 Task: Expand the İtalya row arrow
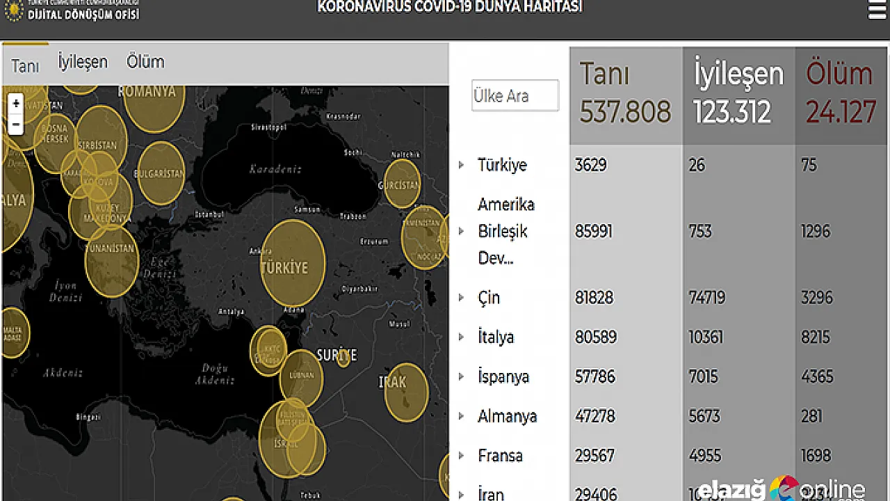pyautogui.click(x=461, y=337)
